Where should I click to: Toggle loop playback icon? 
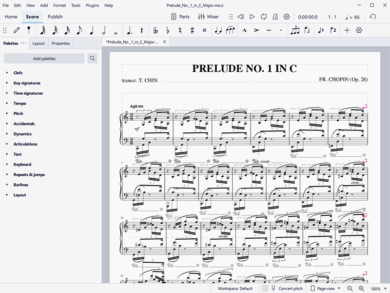pos(264,17)
